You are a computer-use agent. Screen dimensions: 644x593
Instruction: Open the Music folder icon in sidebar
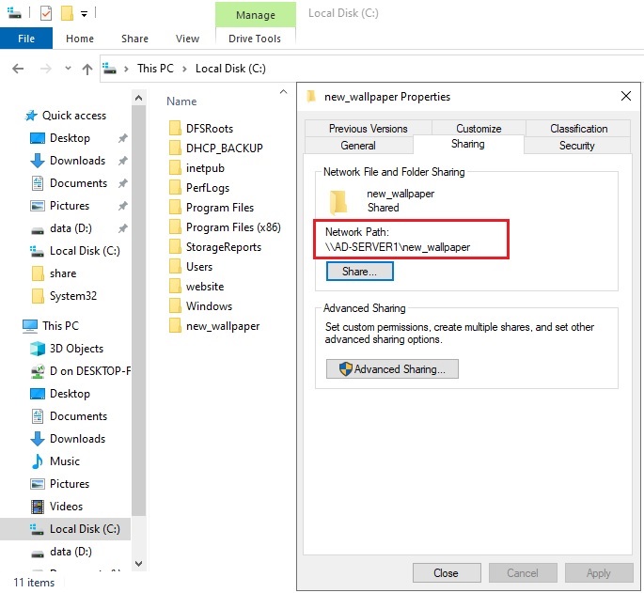pos(38,461)
